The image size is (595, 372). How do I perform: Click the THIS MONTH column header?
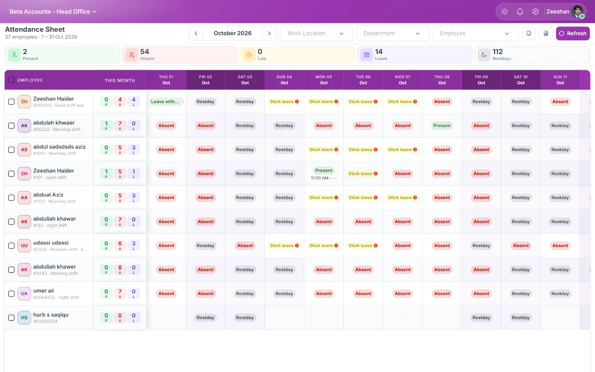pyautogui.click(x=120, y=80)
